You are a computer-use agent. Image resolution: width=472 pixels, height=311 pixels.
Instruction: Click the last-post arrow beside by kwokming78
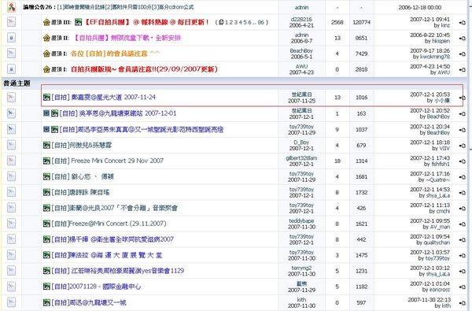[462, 54]
